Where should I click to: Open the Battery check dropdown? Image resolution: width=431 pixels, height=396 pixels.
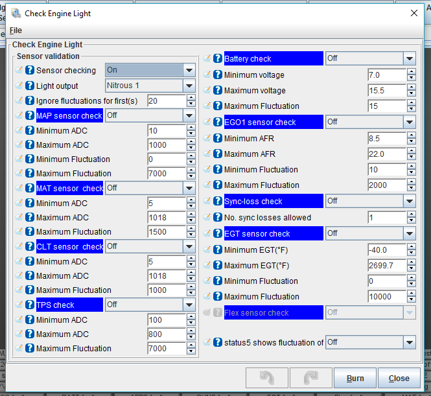point(410,58)
